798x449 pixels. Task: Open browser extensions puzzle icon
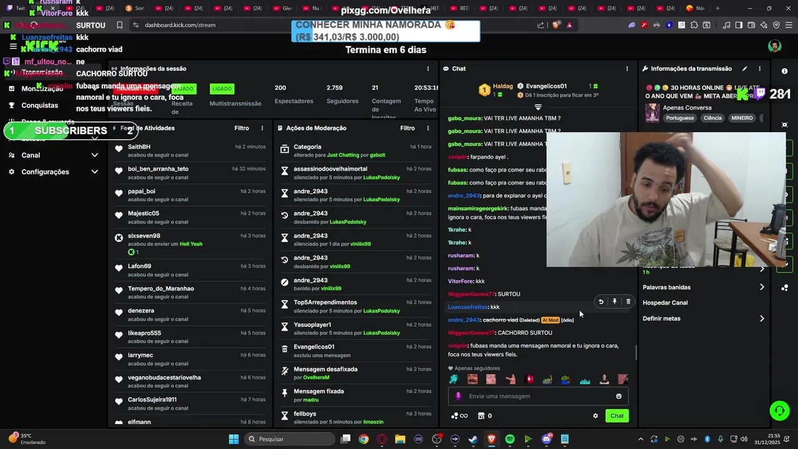[x=694, y=25]
